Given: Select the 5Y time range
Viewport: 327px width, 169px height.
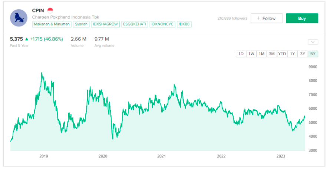Looking at the screenshot, I should point(313,54).
